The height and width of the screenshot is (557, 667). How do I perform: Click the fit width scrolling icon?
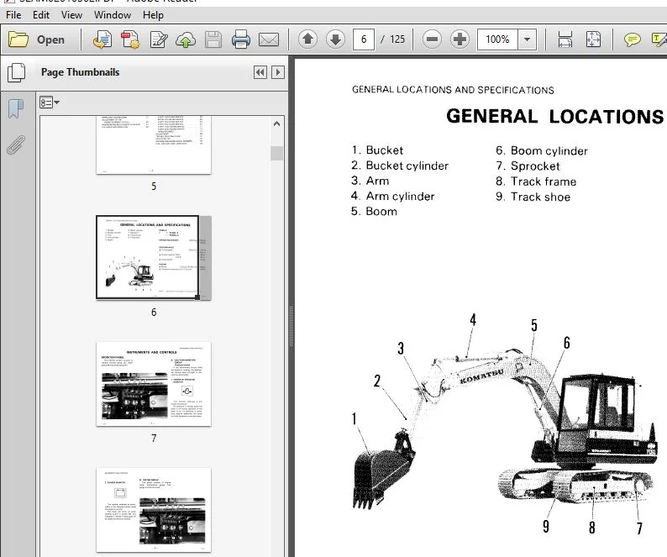click(565, 39)
